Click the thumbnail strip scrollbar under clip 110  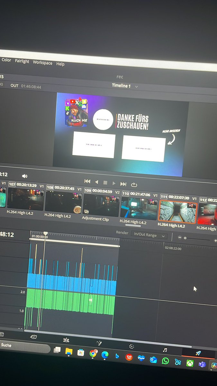133,226
